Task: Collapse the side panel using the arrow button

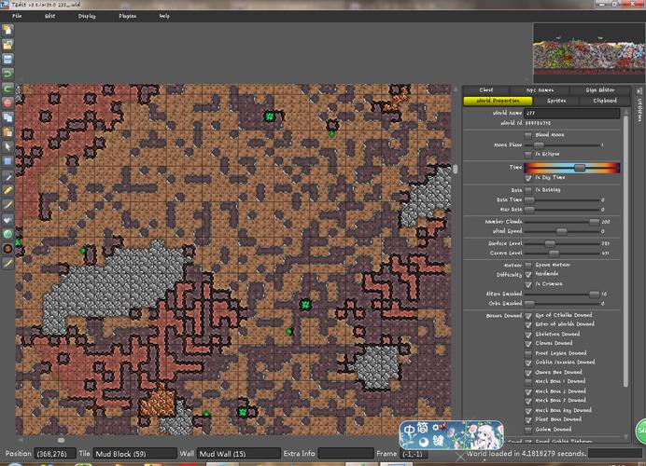Action: point(639,91)
